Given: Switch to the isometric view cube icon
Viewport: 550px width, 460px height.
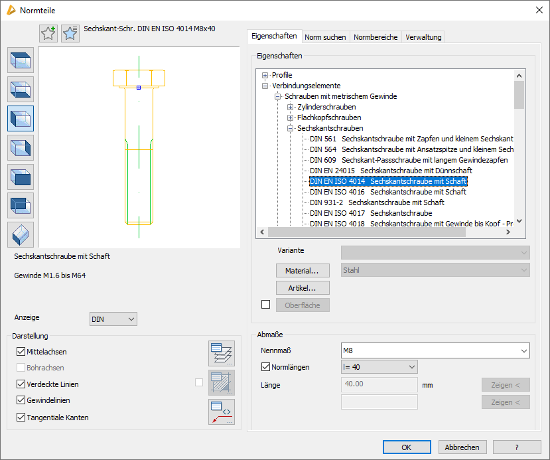Looking at the screenshot, I should point(21,234).
